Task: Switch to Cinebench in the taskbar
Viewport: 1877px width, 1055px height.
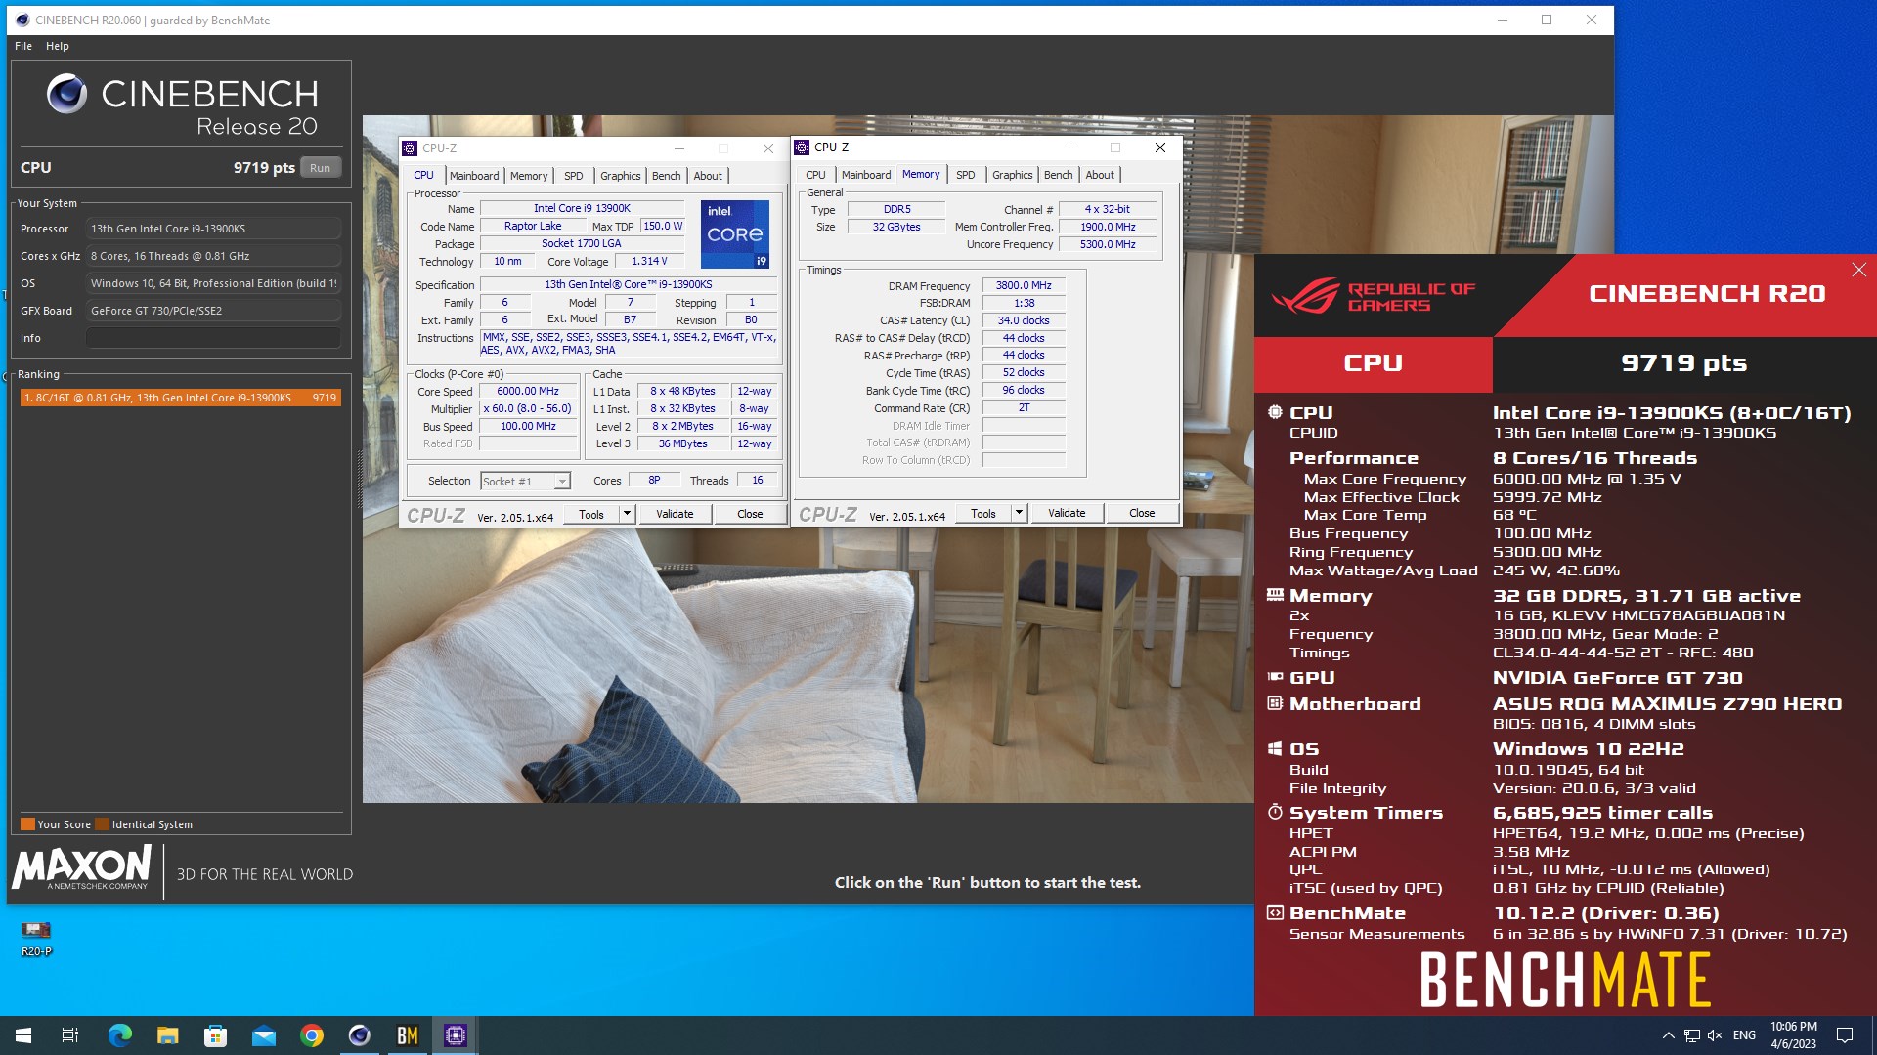Action: click(x=360, y=1035)
